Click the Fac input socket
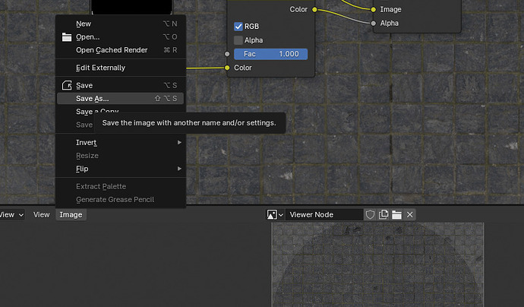524x307 pixels. [x=227, y=54]
